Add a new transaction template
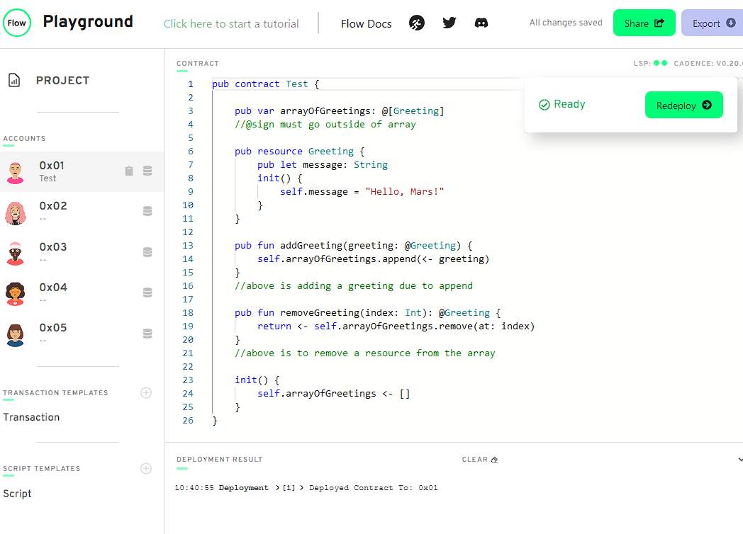 click(x=146, y=392)
